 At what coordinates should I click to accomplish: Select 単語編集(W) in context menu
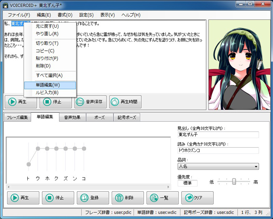pos(50,85)
